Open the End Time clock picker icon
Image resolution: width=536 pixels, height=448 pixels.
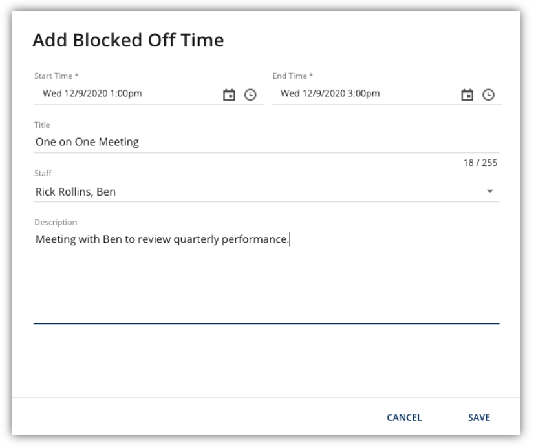pos(488,94)
